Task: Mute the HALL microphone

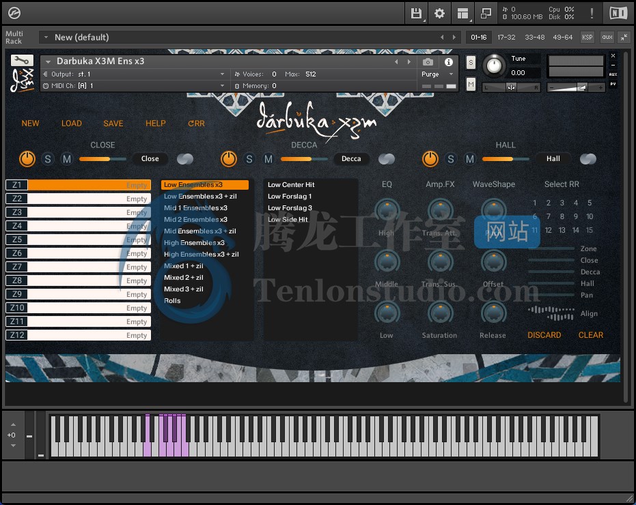Action: pos(470,159)
